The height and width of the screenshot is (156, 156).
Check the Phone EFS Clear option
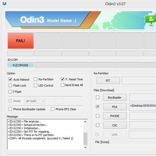53,109
